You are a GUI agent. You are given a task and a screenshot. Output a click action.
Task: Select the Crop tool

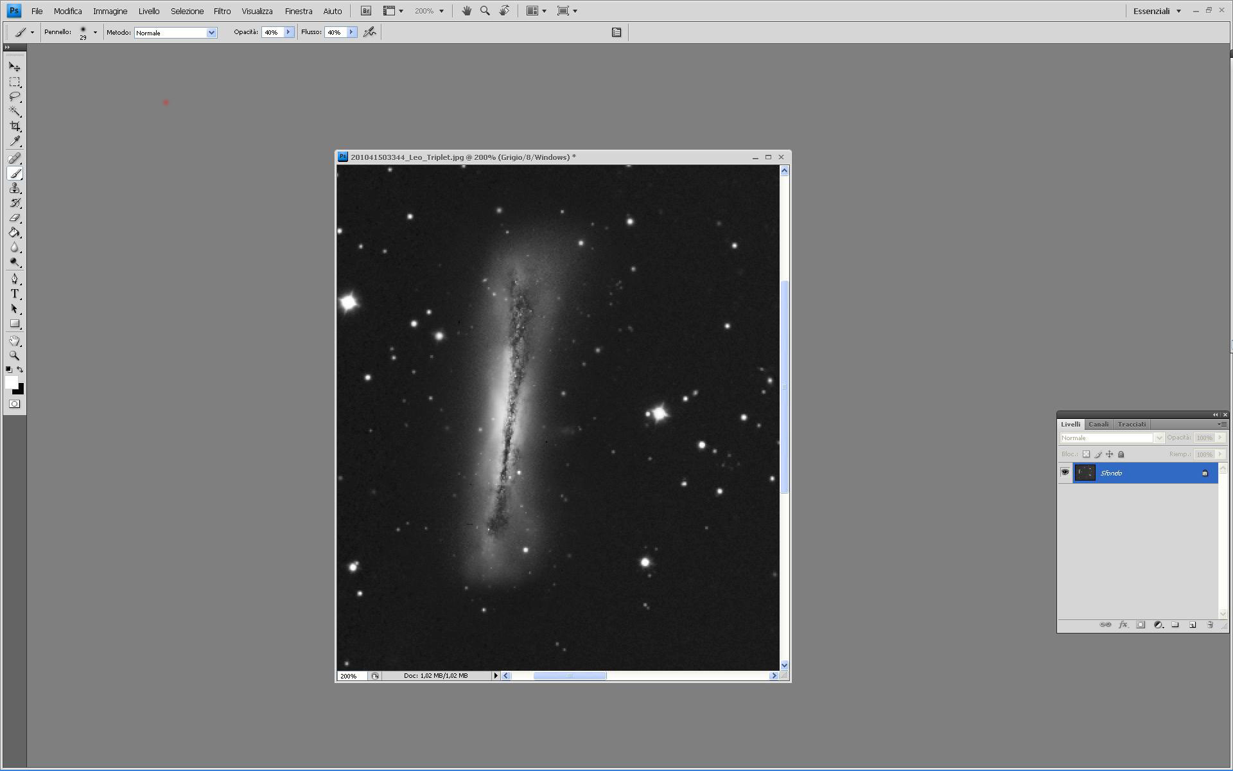tap(15, 127)
